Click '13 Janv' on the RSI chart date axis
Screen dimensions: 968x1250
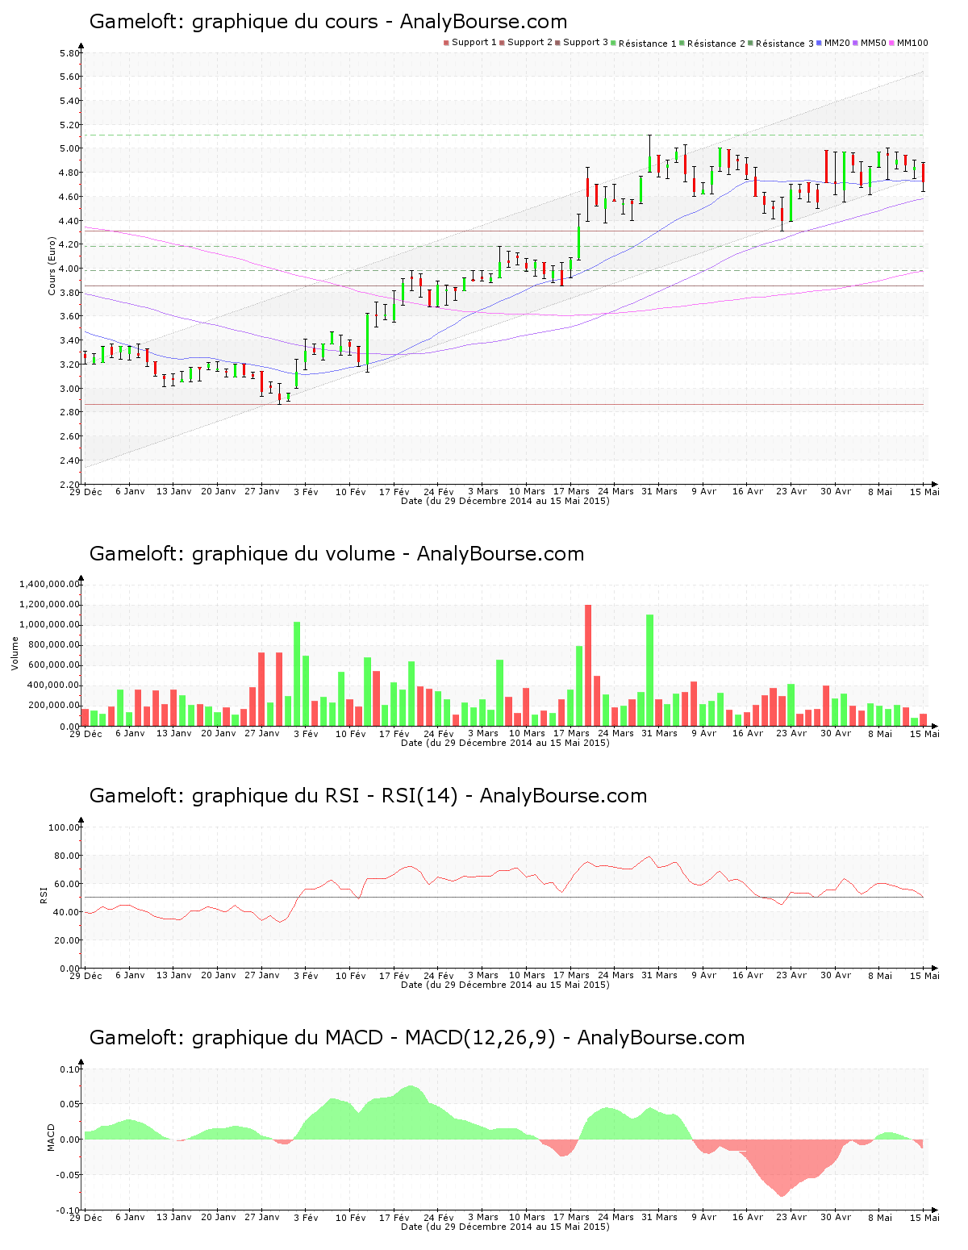click(x=173, y=976)
